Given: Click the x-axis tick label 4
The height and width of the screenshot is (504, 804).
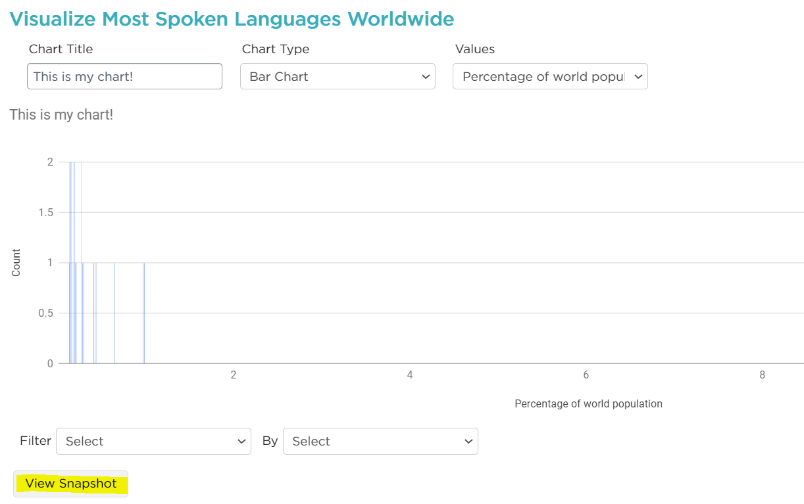Looking at the screenshot, I should 410,375.
